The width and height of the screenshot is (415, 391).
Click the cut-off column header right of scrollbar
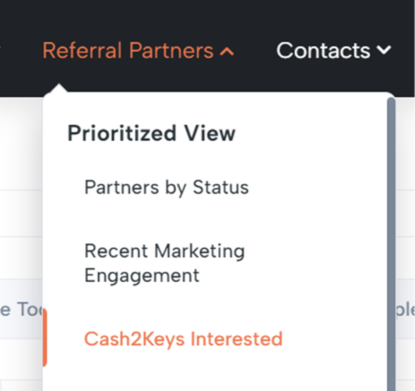click(x=406, y=310)
